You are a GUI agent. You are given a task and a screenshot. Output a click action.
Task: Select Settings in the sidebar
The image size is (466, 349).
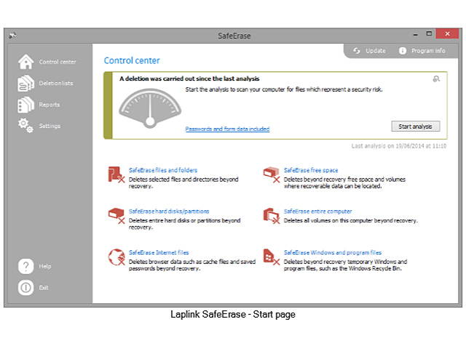click(x=50, y=126)
